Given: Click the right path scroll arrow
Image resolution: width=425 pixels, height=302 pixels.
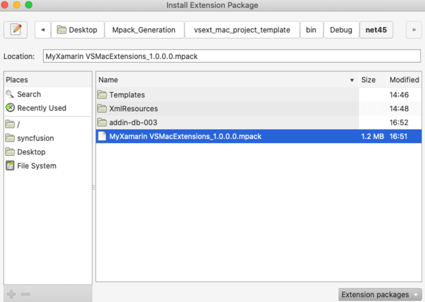Looking at the screenshot, I should [414, 30].
